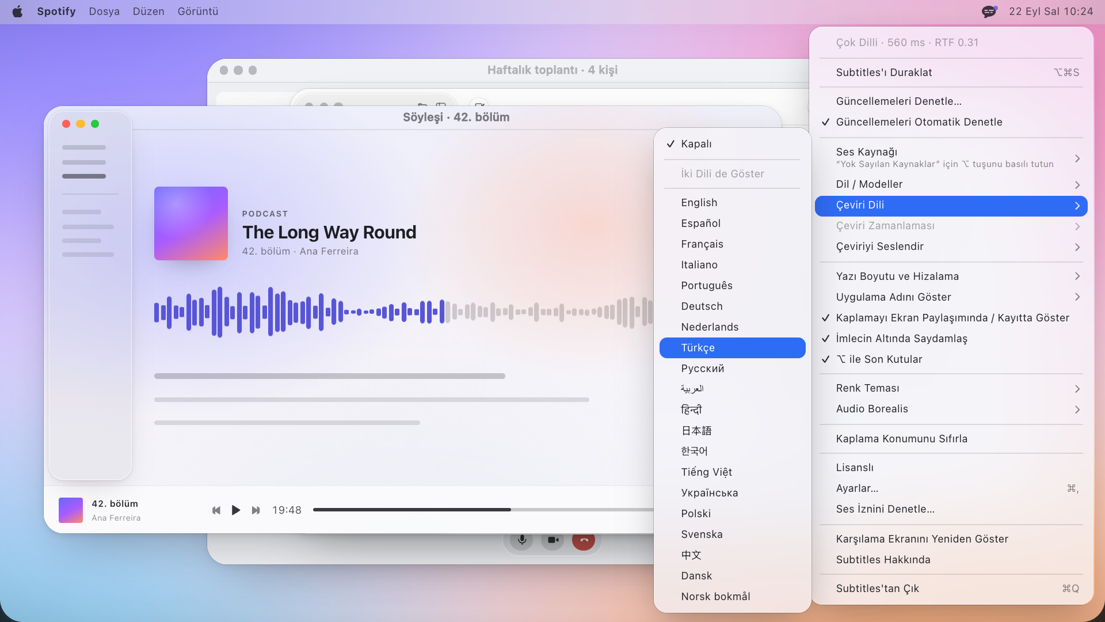Screen dimensions: 1105x622
Task: Open the Görüntü menu in menu bar
Action: 197,12
